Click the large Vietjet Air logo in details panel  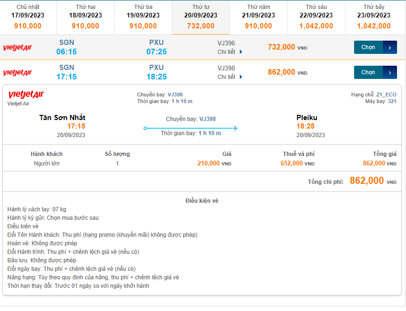point(25,95)
